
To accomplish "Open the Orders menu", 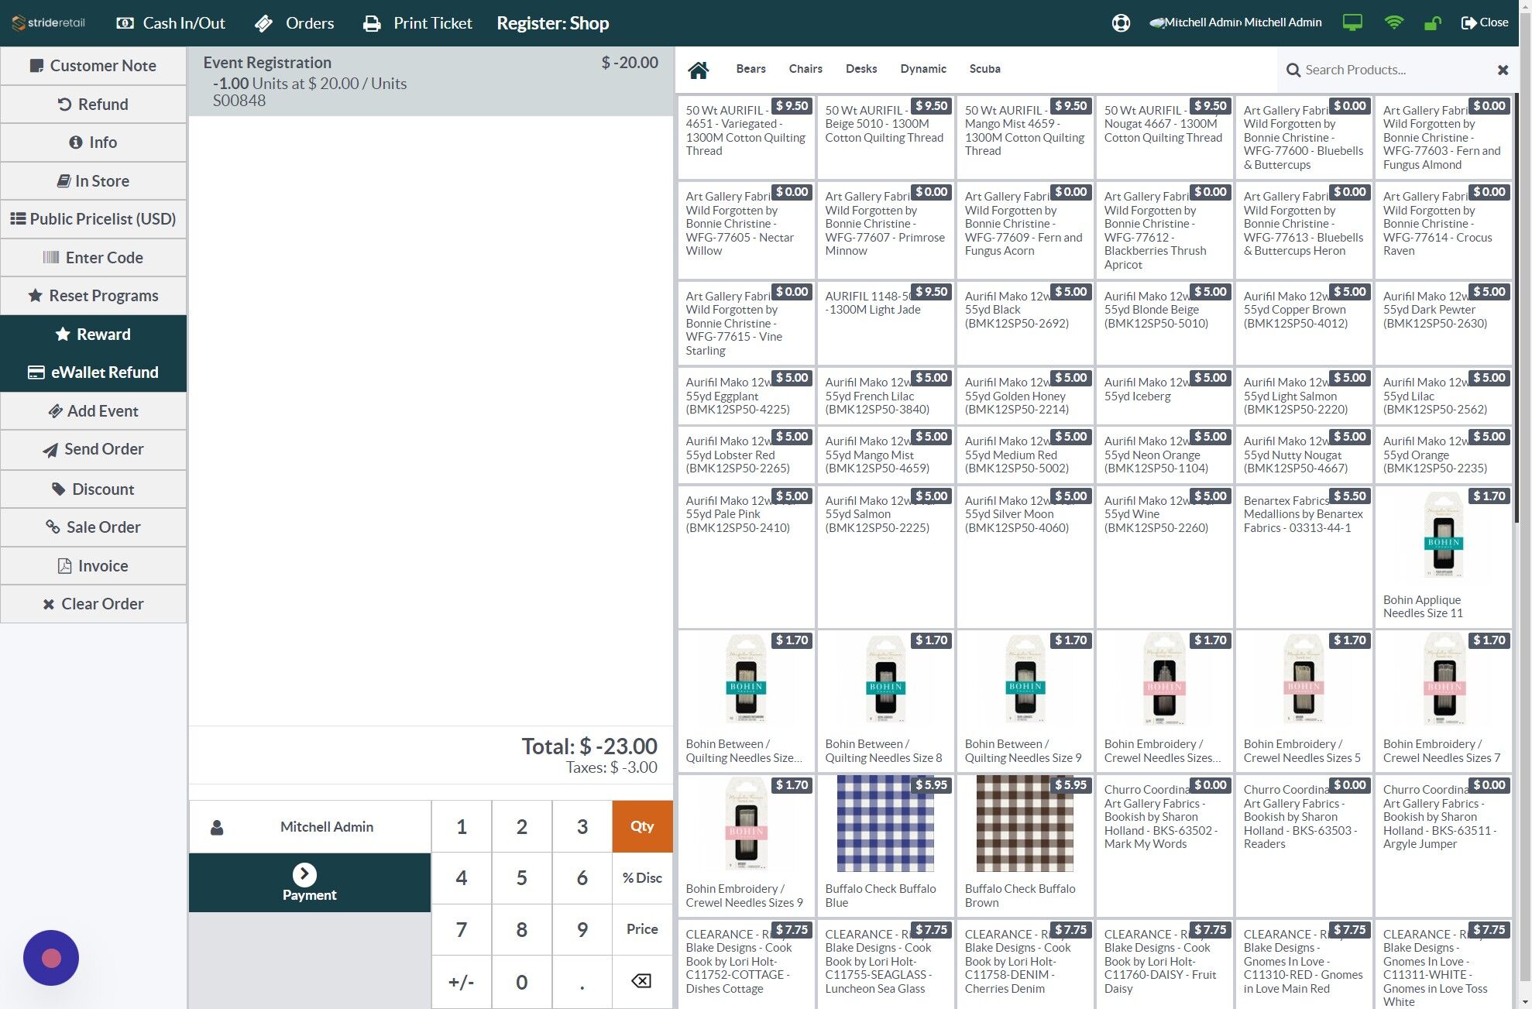I will pyautogui.click(x=295, y=23).
